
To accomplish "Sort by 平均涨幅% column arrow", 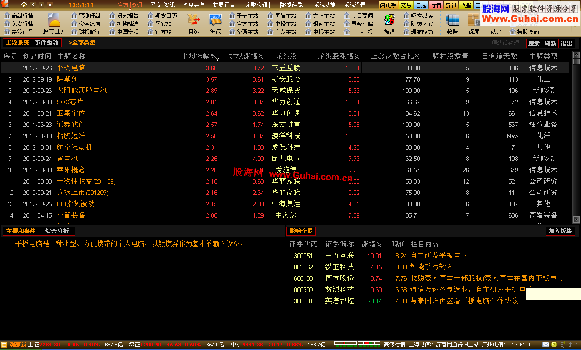I will [x=217, y=59].
